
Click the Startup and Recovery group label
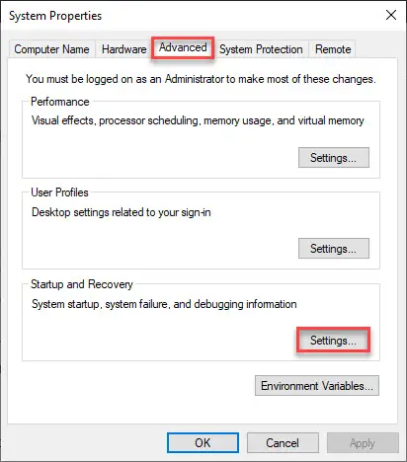pyautogui.click(x=82, y=284)
